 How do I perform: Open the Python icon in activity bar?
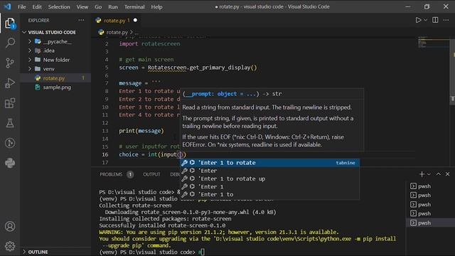coord(10,163)
